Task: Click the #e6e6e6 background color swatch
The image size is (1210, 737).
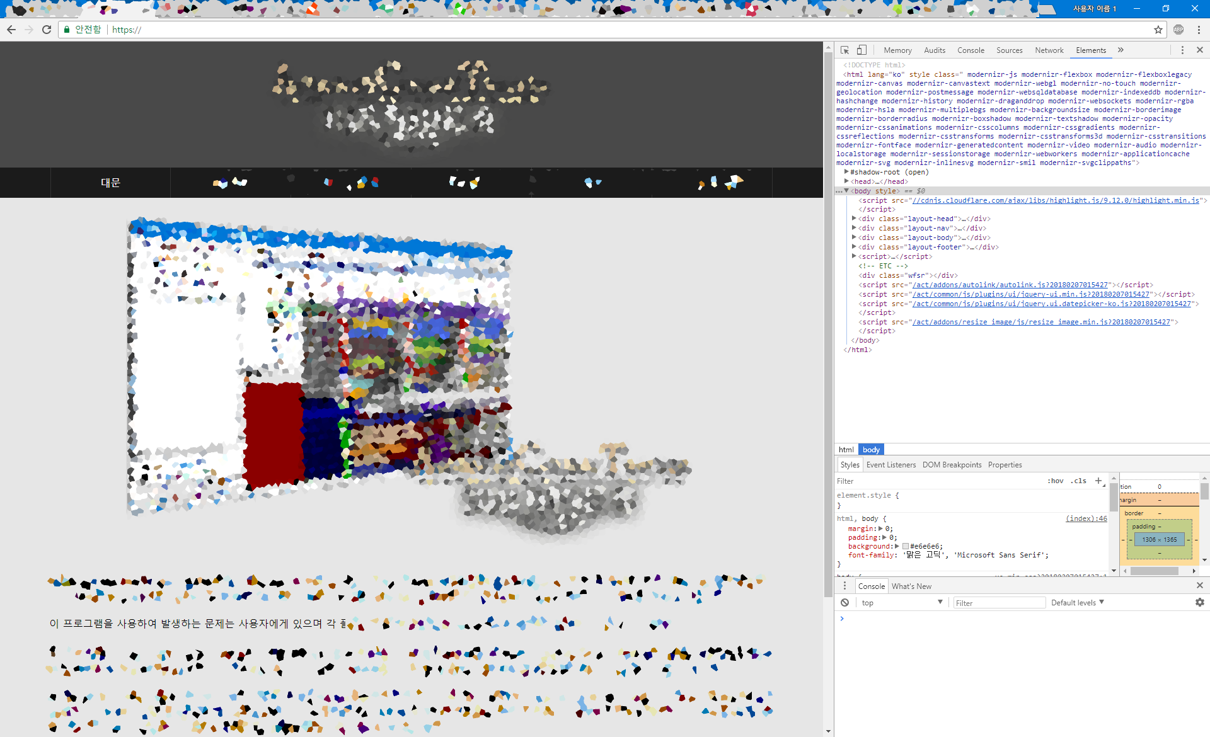Action: click(906, 546)
